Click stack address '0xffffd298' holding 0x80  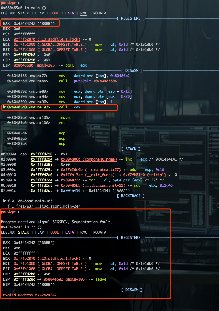coord(42,165)
